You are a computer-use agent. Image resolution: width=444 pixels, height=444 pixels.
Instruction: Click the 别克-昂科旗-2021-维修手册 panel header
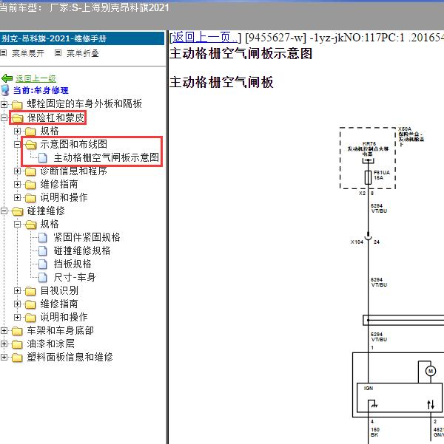point(82,38)
